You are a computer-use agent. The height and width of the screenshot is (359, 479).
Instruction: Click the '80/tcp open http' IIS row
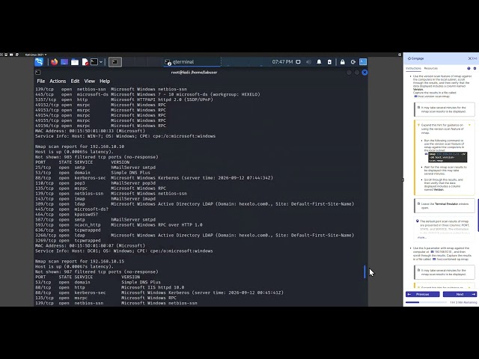(x=110, y=287)
